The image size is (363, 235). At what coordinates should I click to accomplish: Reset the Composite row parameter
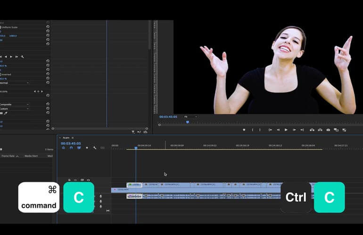tap(48, 104)
